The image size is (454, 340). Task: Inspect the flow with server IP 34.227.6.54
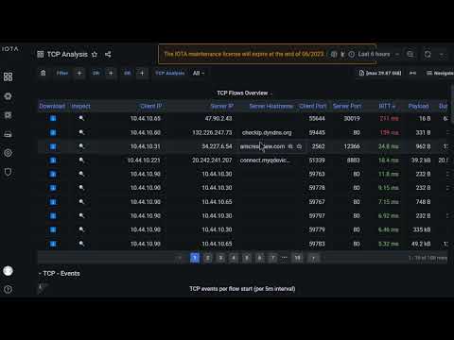[x=81, y=146]
